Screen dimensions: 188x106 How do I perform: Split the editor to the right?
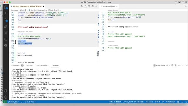click(x=93, y=6)
